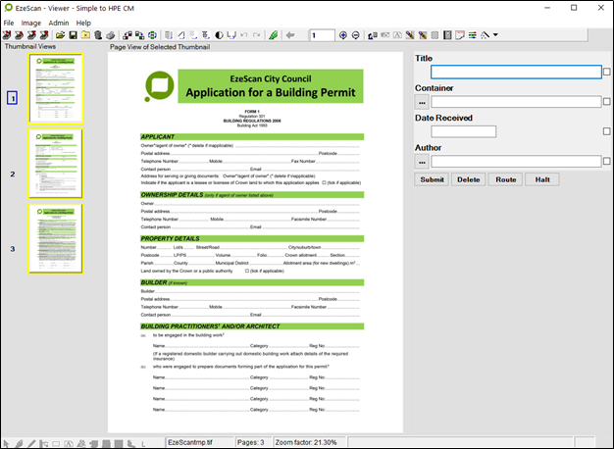Select the page 2 thumbnail

click(x=55, y=163)
